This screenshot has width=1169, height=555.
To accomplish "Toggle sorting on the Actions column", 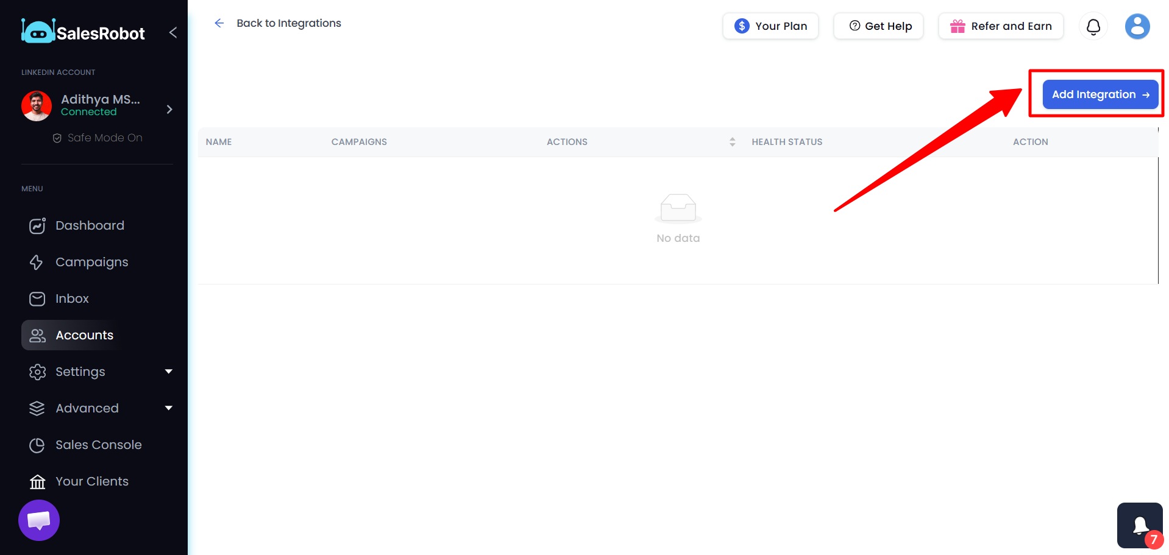I will (x=732, y=141).
